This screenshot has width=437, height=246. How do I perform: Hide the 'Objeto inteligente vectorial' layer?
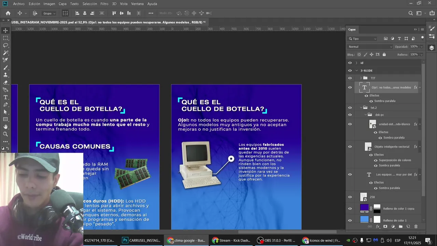pos(350,147)
